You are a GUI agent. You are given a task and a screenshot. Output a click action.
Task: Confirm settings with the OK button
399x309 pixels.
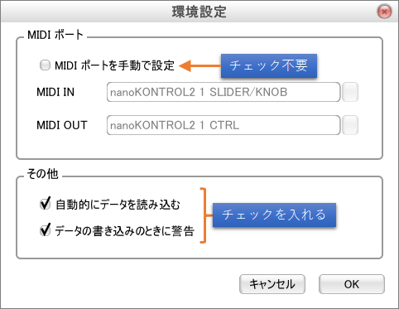(x=352, y=284)
